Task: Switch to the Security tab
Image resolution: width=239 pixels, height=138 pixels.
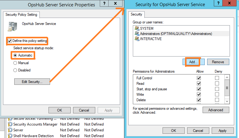Action: click(136, 14)
